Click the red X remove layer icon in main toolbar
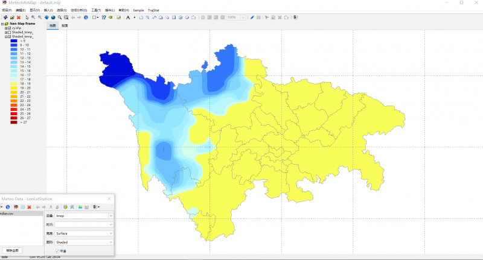483x260 pixels. point(19,17)
